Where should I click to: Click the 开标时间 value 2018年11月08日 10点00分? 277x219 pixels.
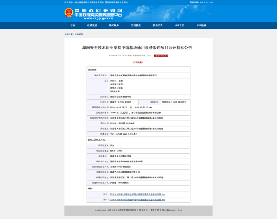(x=122, y=123)
